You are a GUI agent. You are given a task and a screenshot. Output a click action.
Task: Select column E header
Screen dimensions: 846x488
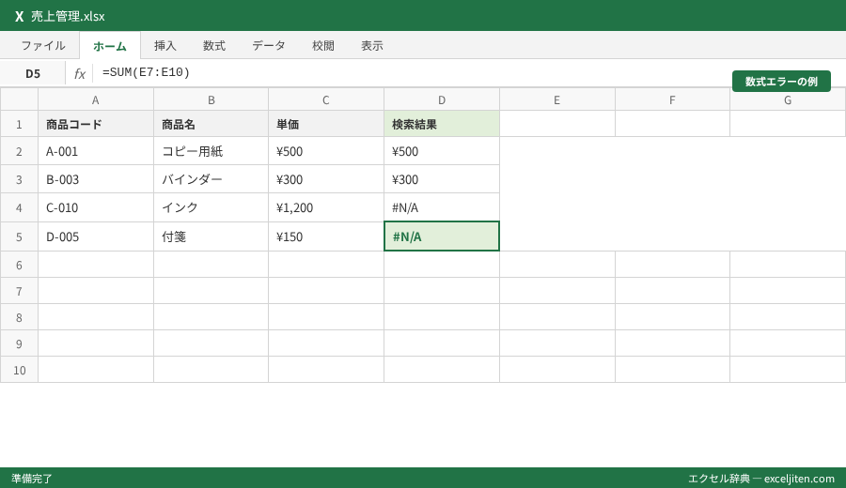coord(557,99)
